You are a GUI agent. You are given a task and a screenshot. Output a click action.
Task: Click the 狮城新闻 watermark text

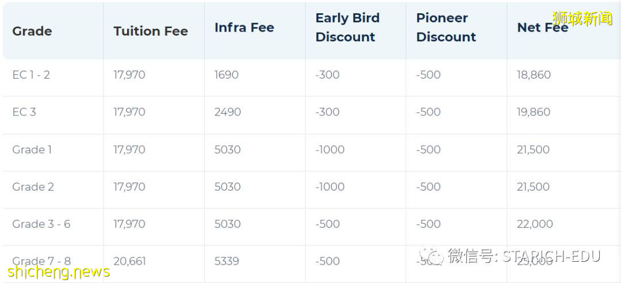pyautogui.click(x=582, y=18)
